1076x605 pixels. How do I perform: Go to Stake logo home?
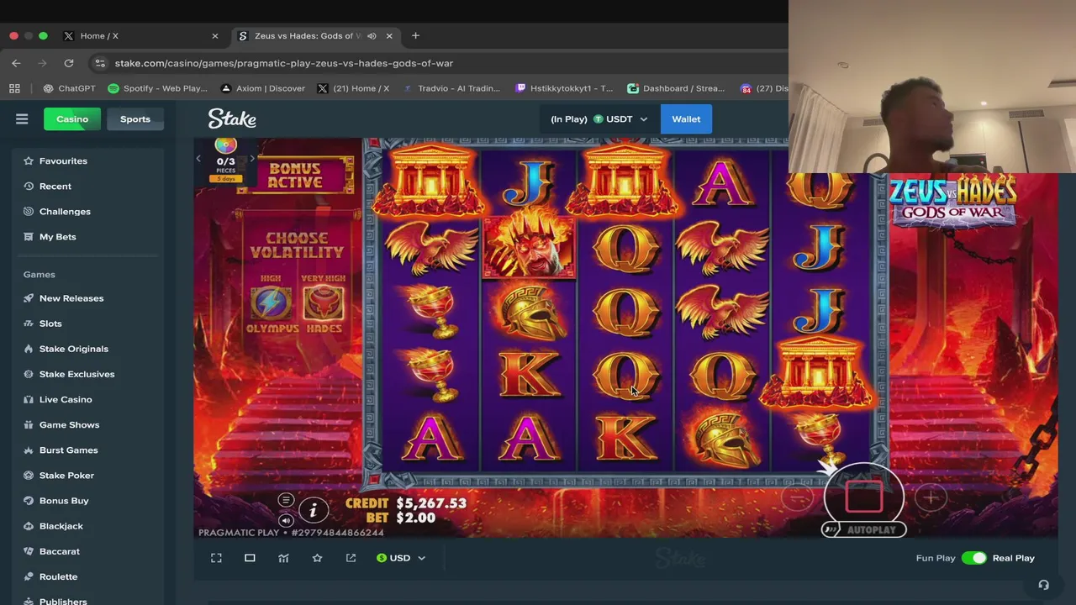click(232, 118)
